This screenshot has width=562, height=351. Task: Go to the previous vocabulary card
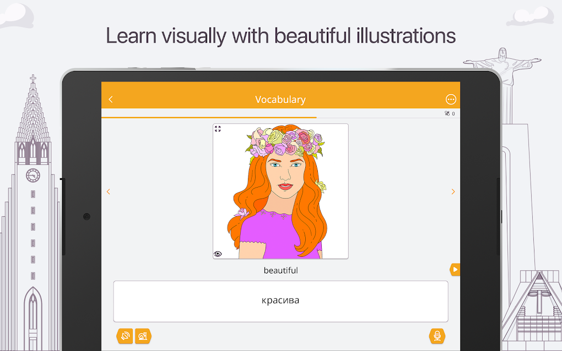coord(108,192)
